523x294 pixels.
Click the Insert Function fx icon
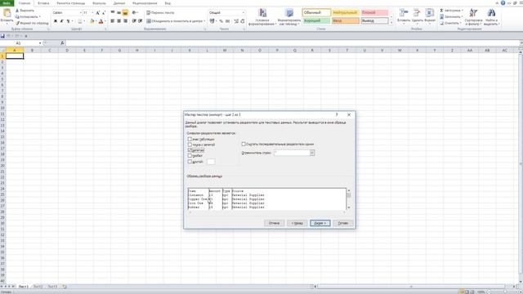click(62, 43)
